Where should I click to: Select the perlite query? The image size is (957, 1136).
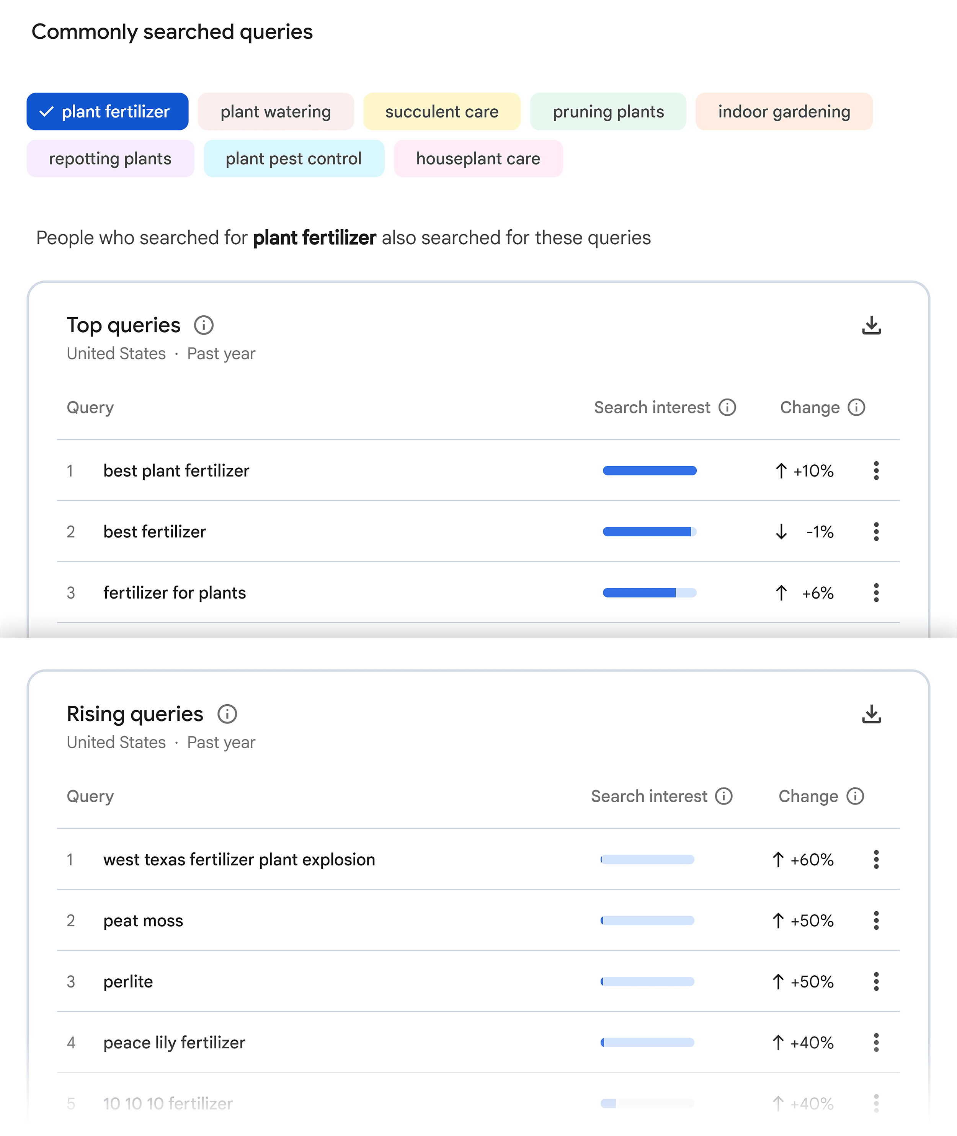click(x=128, y=981)
